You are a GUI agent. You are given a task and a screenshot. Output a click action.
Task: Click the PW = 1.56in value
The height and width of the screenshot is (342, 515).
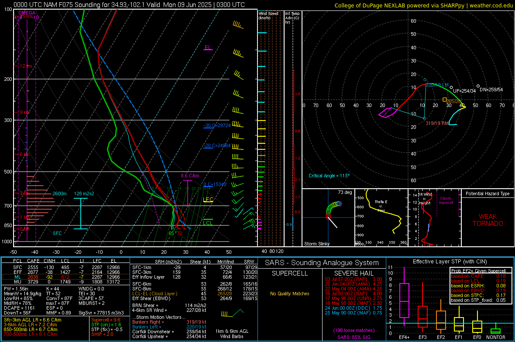pos(16,289)
